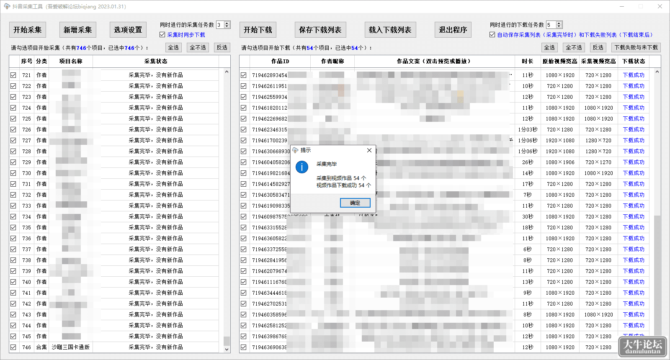Start collecting with 开始采集
Viewport: 670px width, 360px height.
[x=28, y=30]
